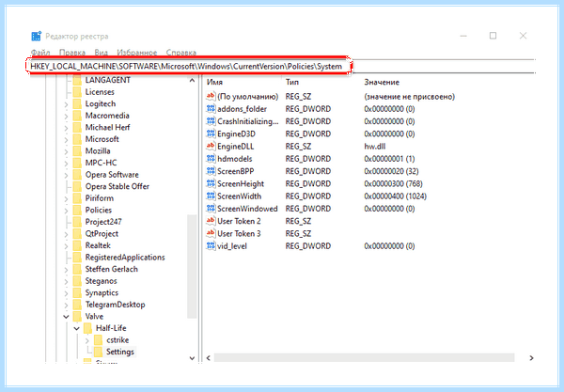Select the ScreenWindowed value name
The width and height of the screenshot is (564, 392).
[x=247, y=209]
